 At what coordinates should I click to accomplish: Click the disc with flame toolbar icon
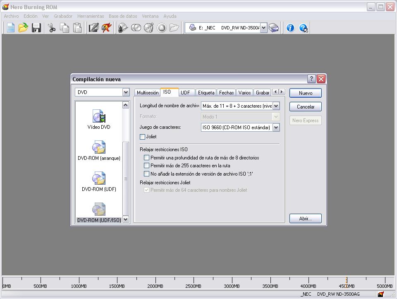click(123, 28)
